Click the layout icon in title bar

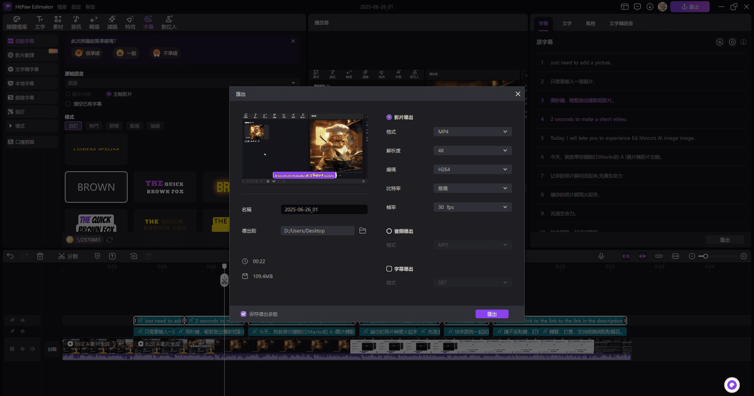tap(625, 7)
